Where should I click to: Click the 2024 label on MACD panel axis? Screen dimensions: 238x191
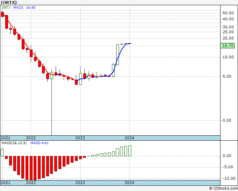coord(129,183)
